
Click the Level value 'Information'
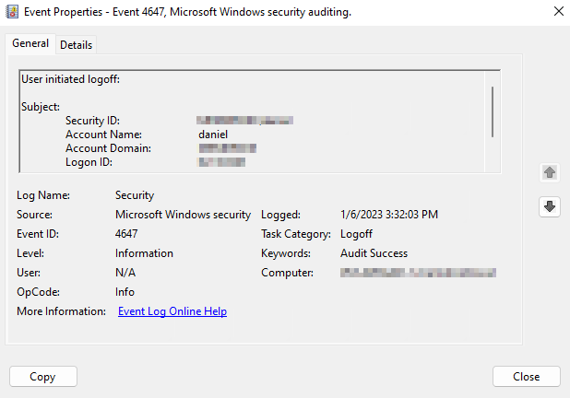click(144, 253)
